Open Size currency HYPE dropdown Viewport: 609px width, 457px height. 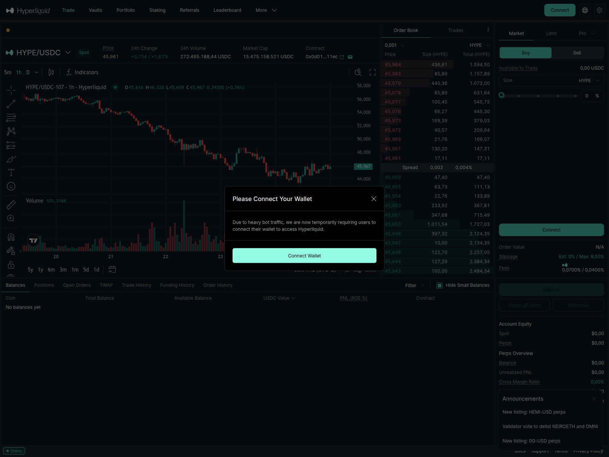click(x=589, y=81)
